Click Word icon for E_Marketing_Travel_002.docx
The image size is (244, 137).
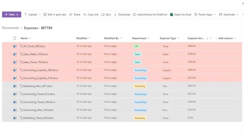pyautogui.click(x=15, y=118)
